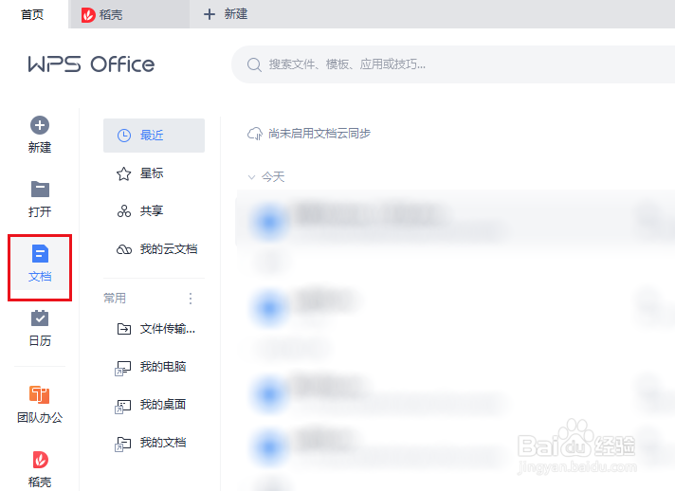Click the cloud icon beside 我的云文档
675x491 pixels.
[124, 249]
